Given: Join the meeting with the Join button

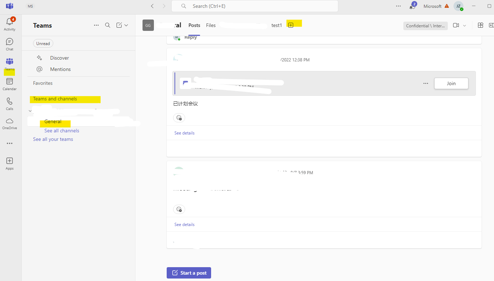Looking at the screenshot, I should [x=451, y=83].
